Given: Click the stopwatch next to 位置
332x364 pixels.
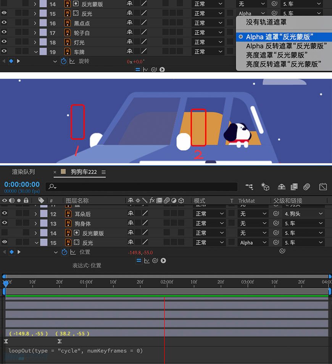Looking at the screenshot, I should click(64, 252).
